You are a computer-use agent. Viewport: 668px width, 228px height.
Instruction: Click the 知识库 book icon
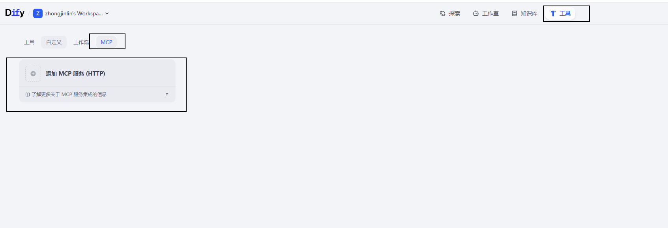coord(515,13)
